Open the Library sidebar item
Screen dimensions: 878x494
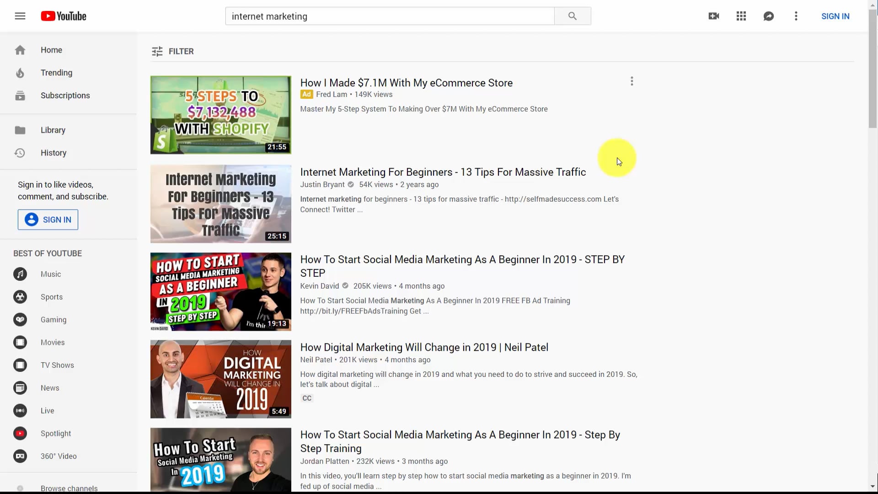53,130
